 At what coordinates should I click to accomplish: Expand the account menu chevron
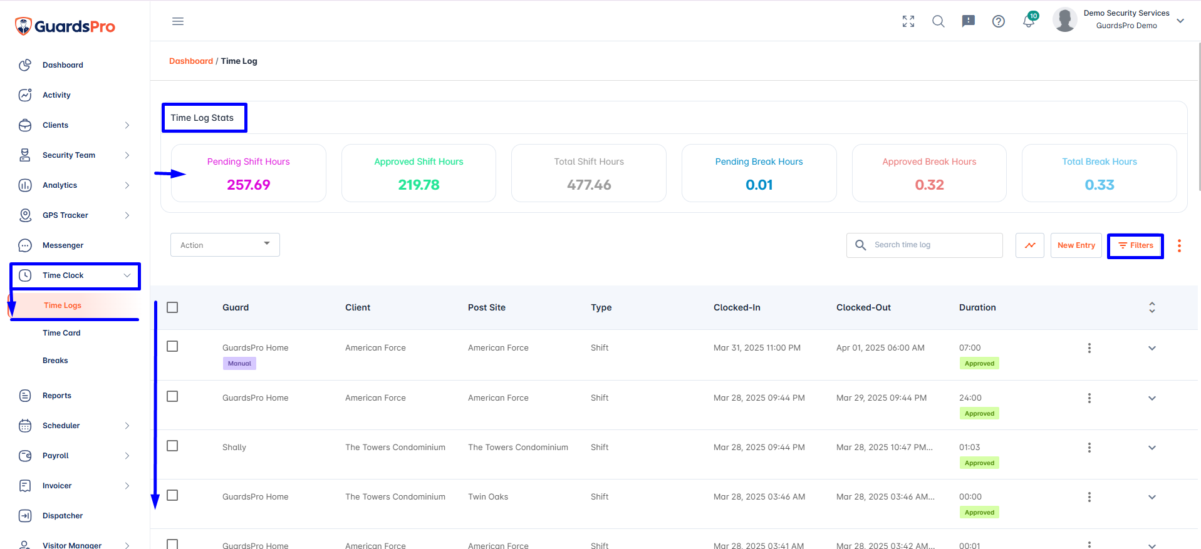1180,21
